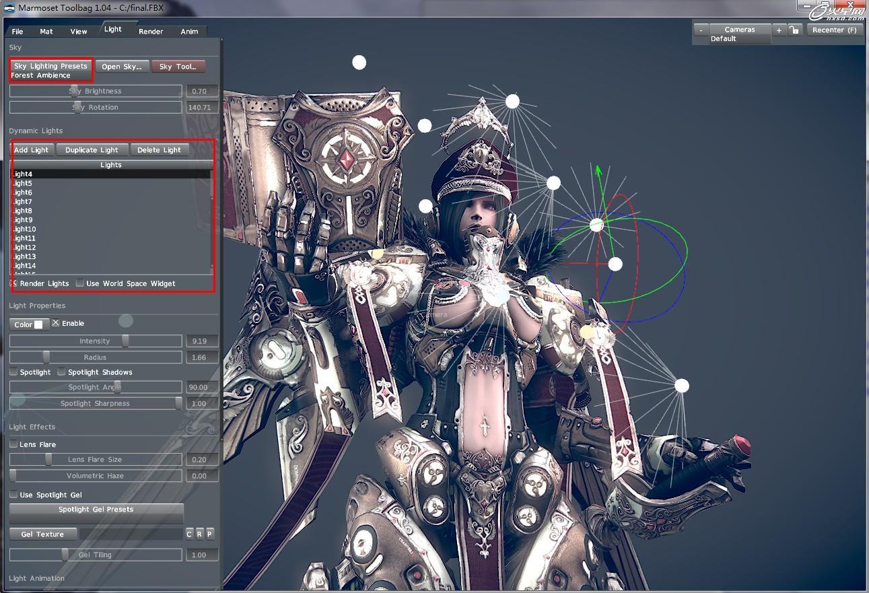The width and height of the screenshot is (869, 593).
Task: Click the Sky Brightness value field 0.70
Action: (x=201, y=91)
